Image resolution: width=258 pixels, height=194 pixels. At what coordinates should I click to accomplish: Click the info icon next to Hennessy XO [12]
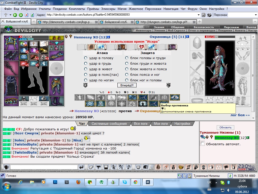tap(109, 37)
